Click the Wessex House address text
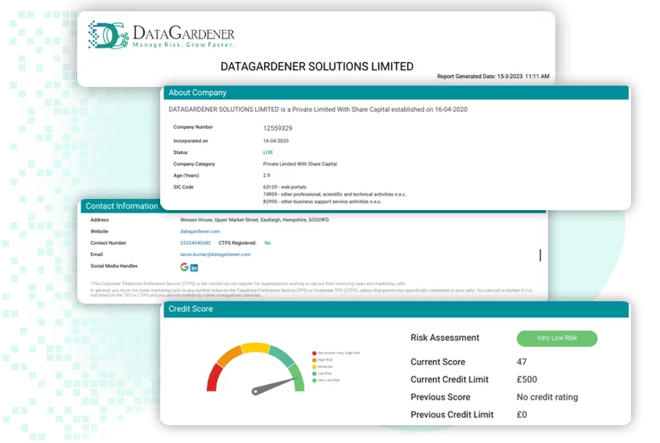660x443 pixels. 254,220
